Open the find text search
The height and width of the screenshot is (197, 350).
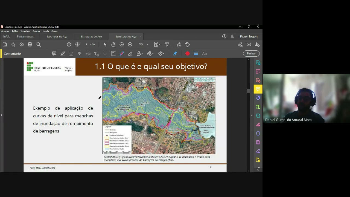39,44
